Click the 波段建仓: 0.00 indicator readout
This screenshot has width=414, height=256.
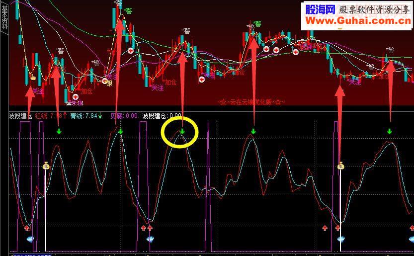click(162, 116)
